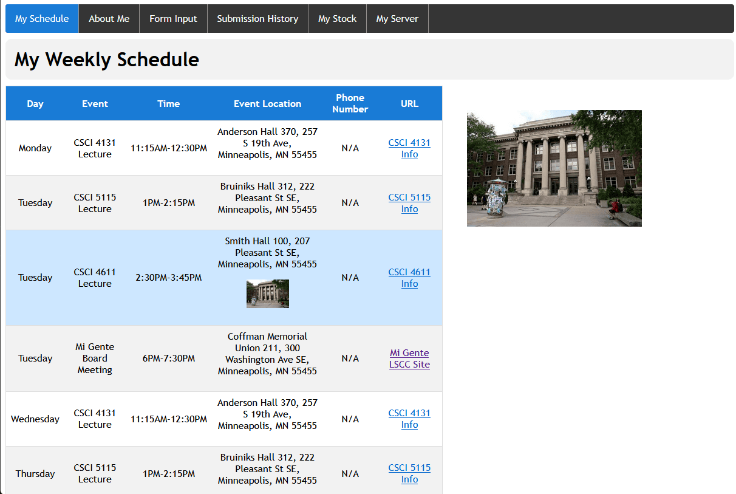Click the Monday day cell
Image resolution: width=736 pixels, height=494 pixels.
35,148
